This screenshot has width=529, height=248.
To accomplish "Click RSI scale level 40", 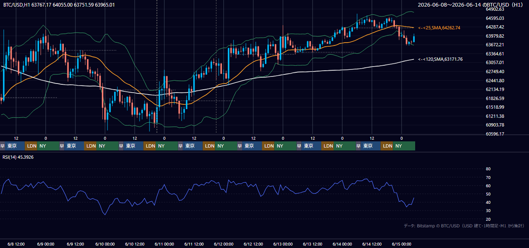I will click(488, 202).
